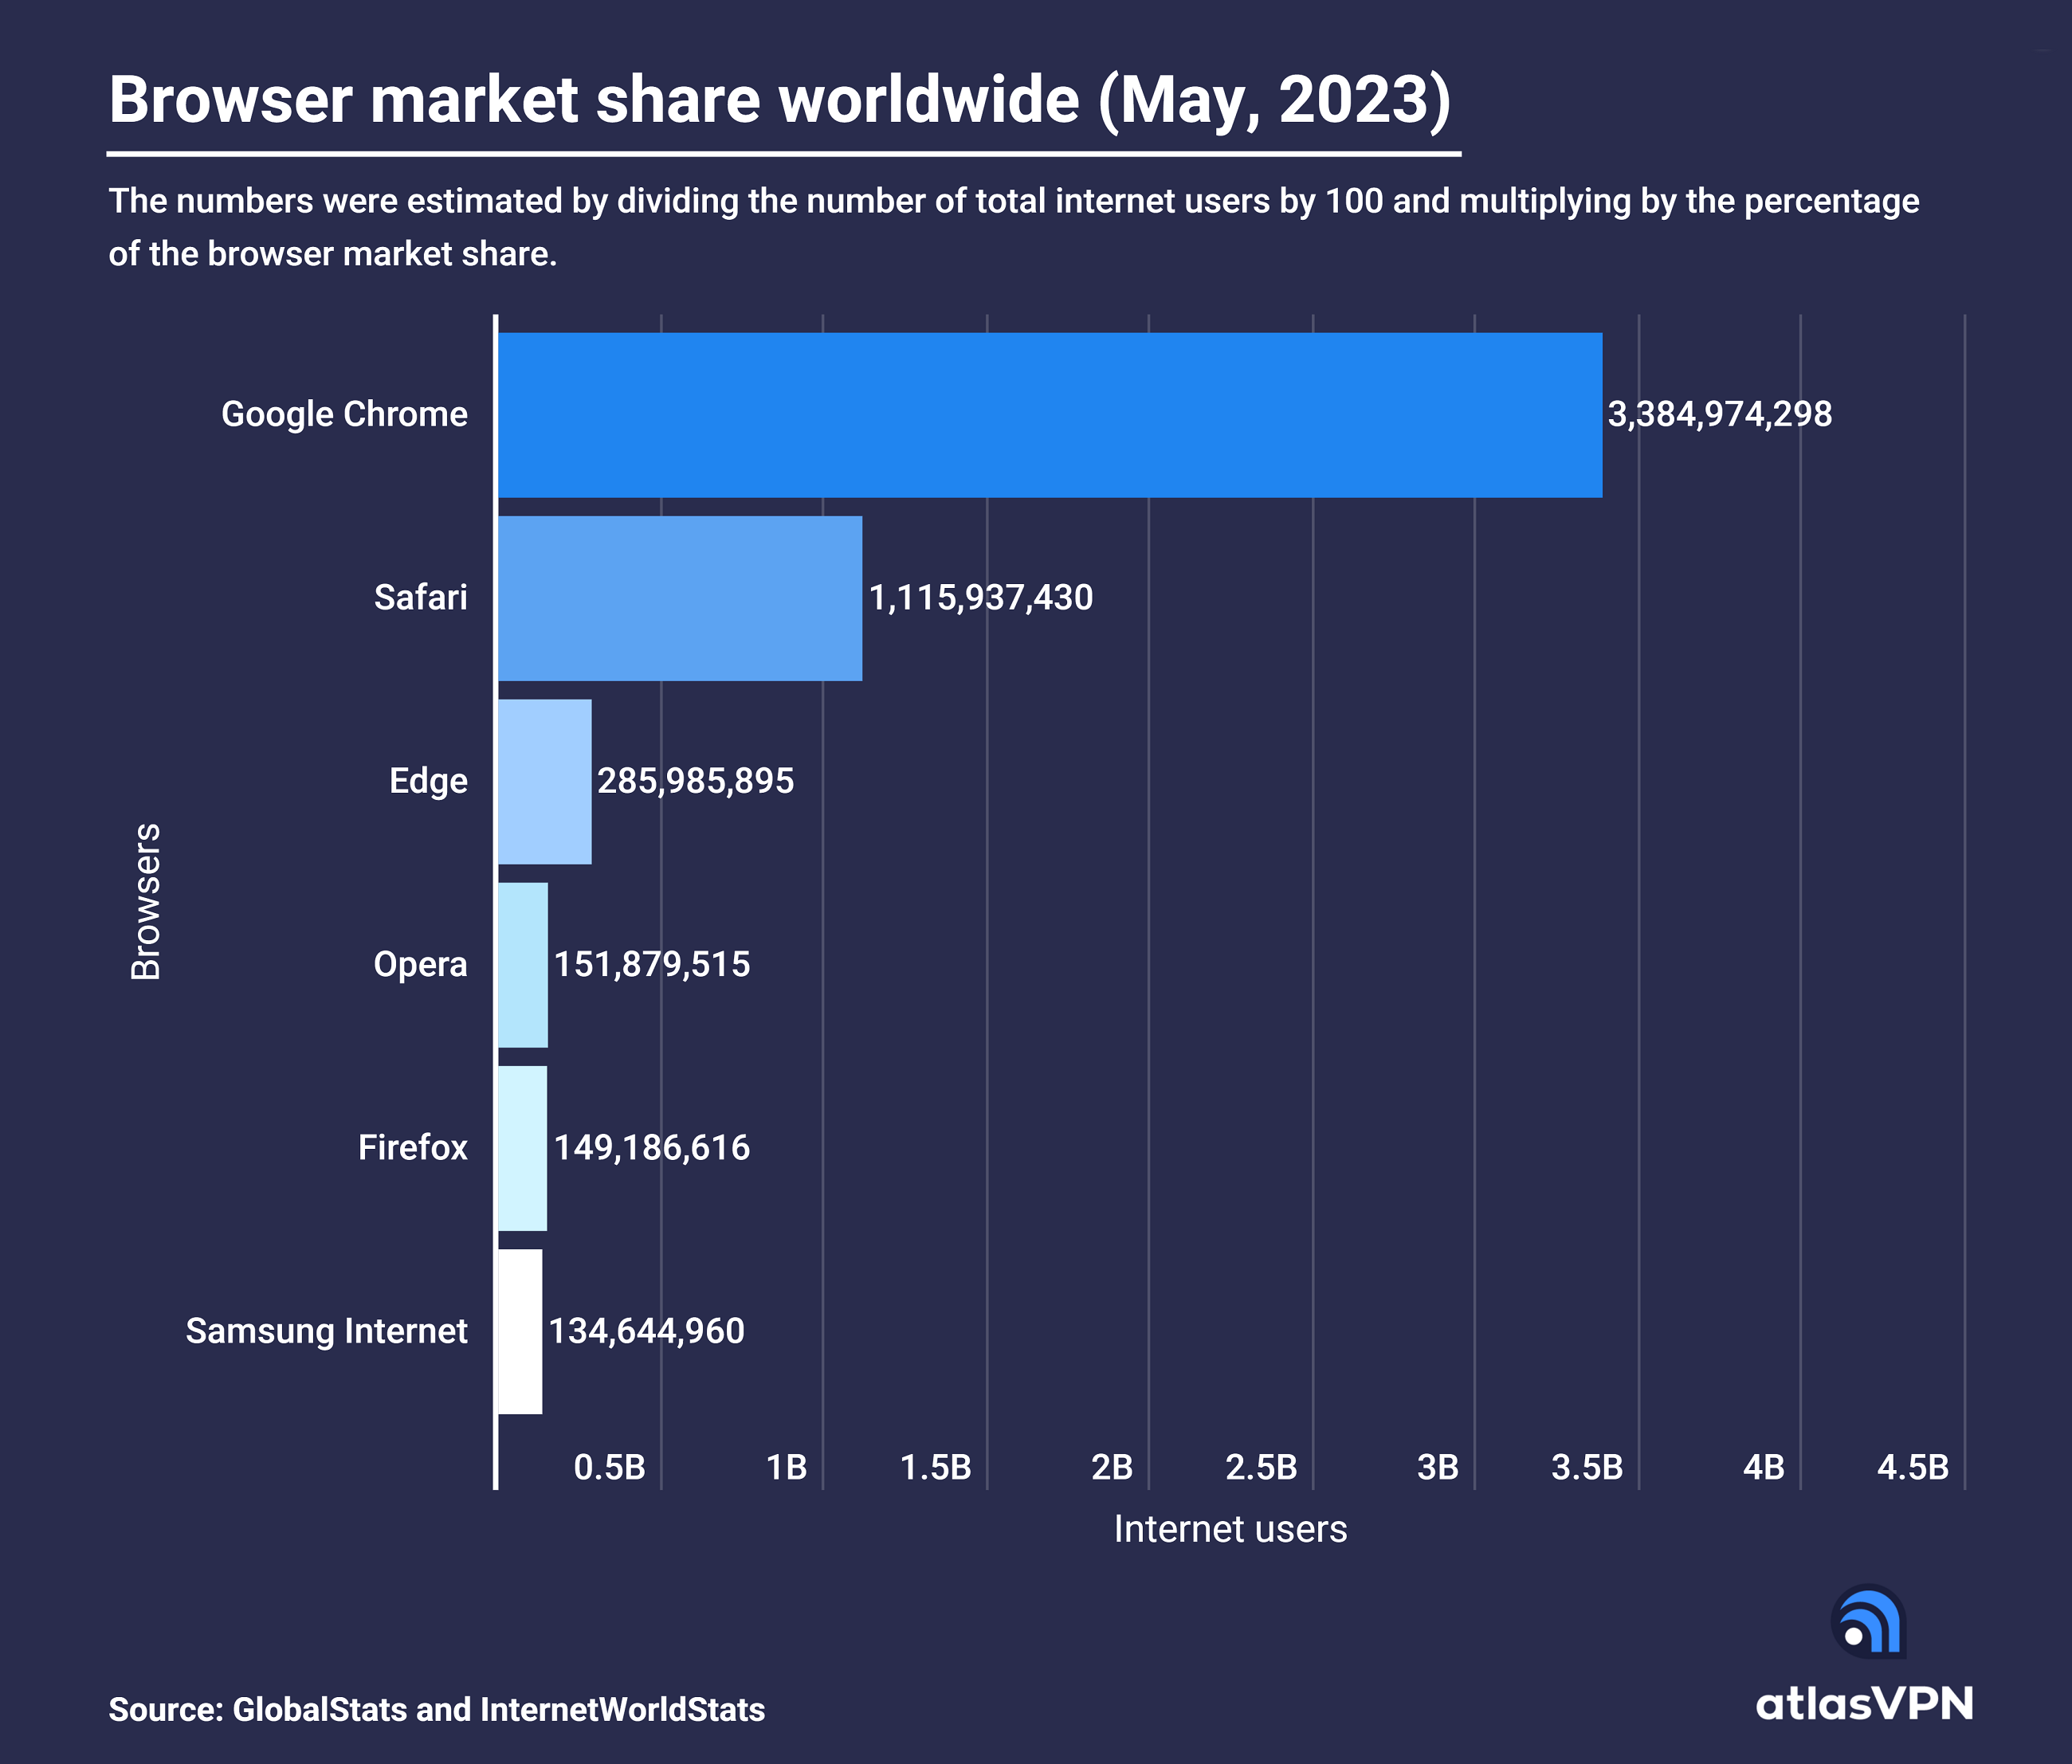Click the Opera value 151,879,515
Screen dimensions: 2072x1764
[651, 965]
